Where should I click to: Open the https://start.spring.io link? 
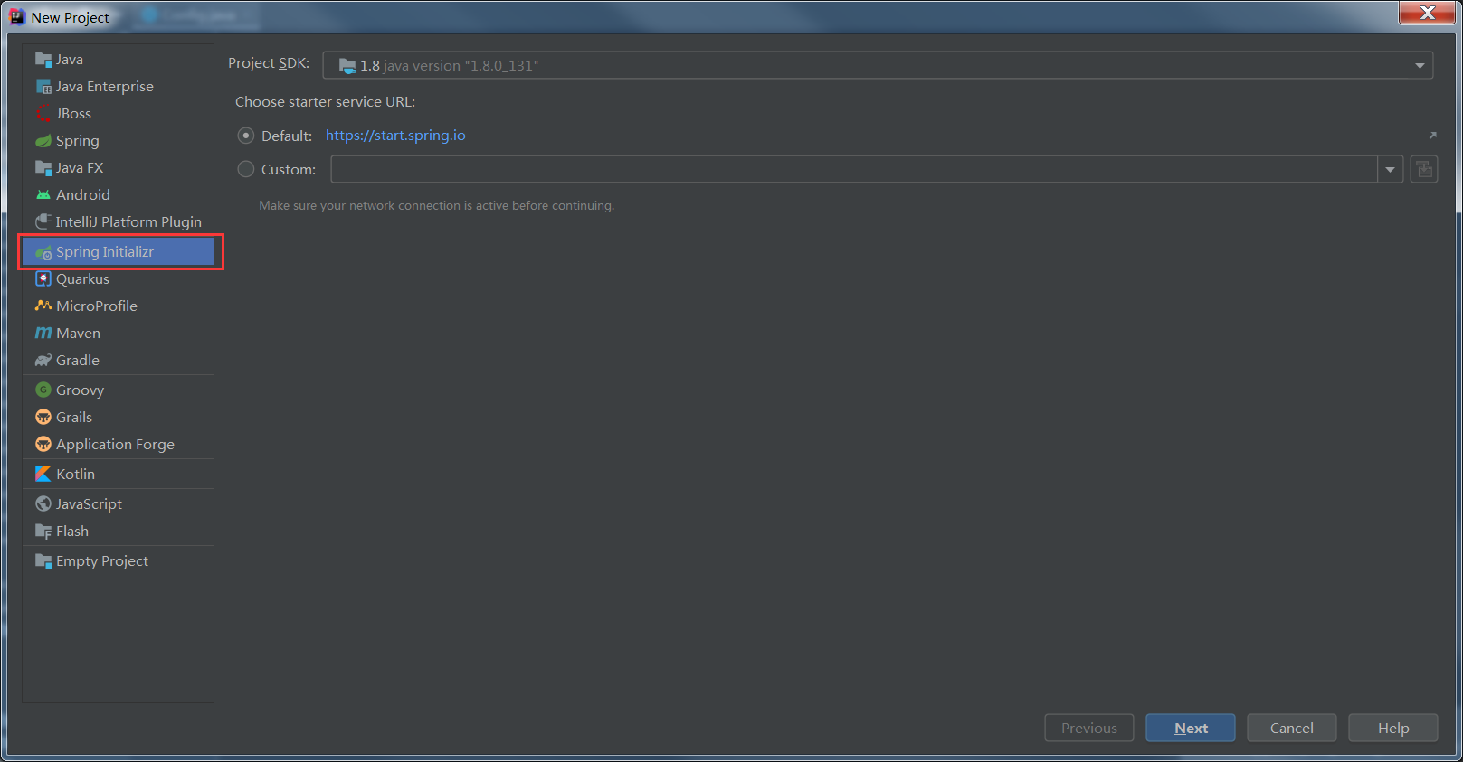coord(395,136)
